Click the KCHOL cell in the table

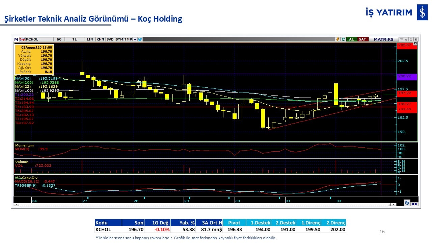coord(108,230)
